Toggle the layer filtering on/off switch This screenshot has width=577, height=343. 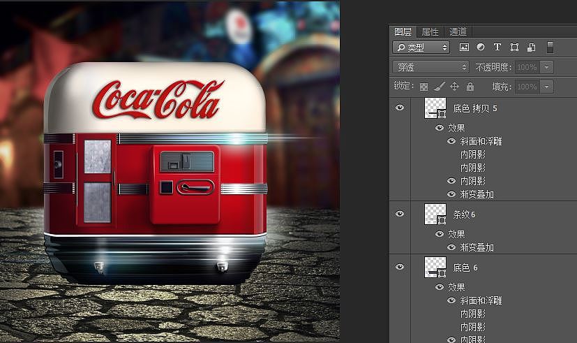[x=550, y=48]
